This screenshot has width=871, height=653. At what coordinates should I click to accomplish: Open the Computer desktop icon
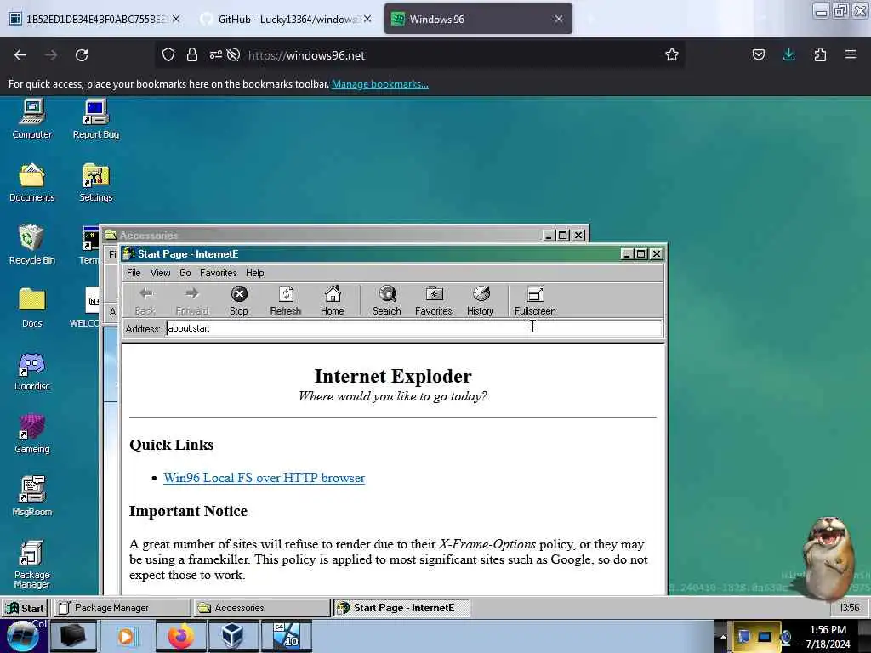31,119
